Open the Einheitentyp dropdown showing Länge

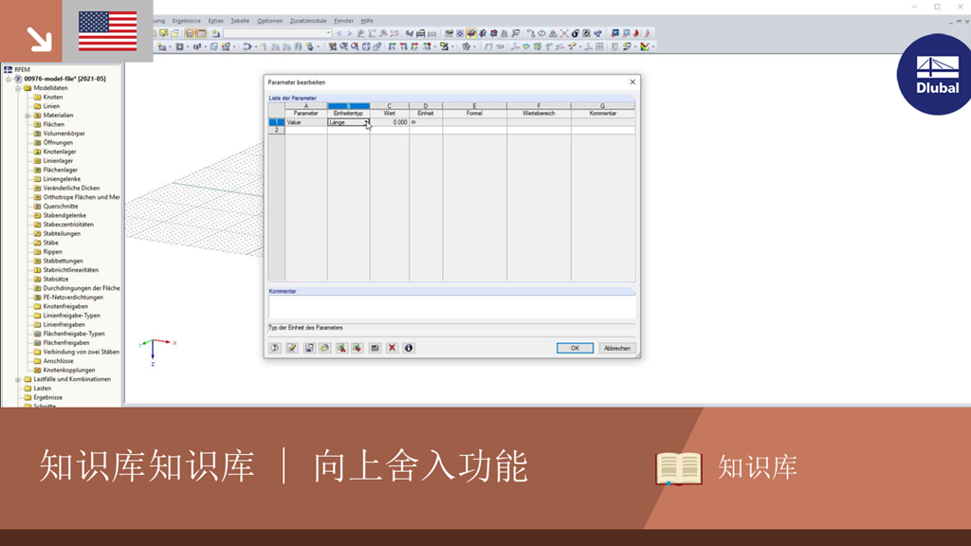click(x=366, y=122)
